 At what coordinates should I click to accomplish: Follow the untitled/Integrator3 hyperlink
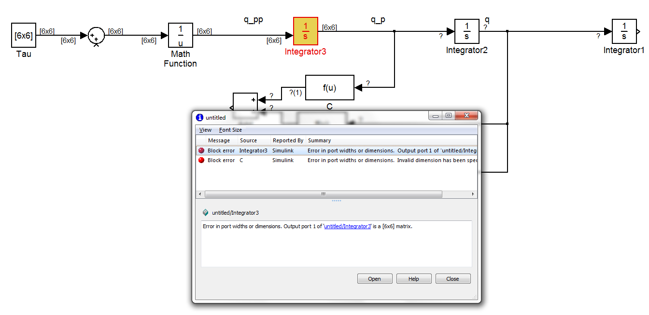pyautogui.click(x=347, y=226)
